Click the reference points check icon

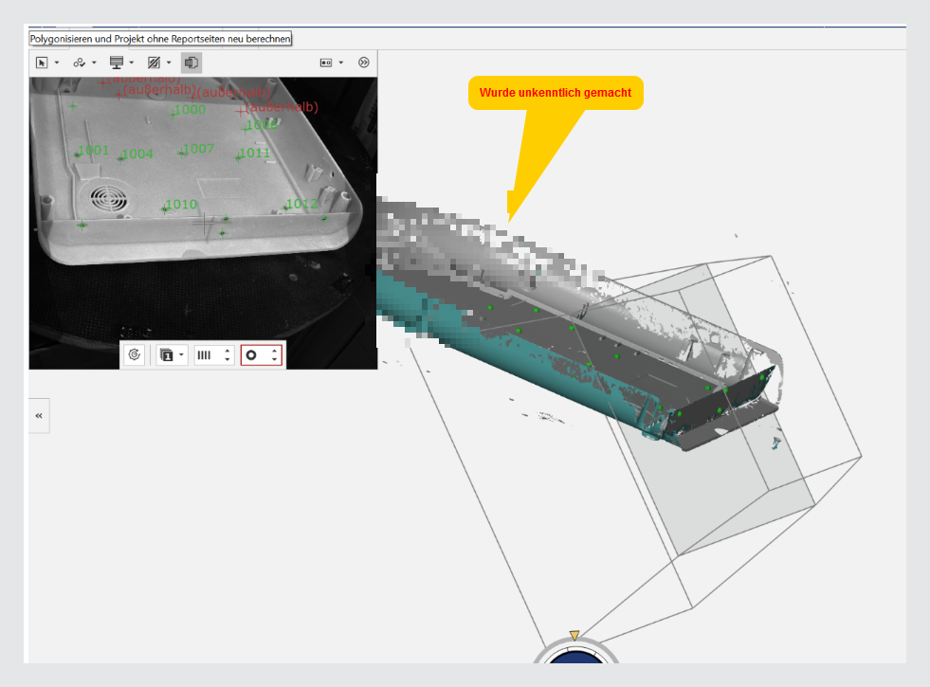coord(80,63)
